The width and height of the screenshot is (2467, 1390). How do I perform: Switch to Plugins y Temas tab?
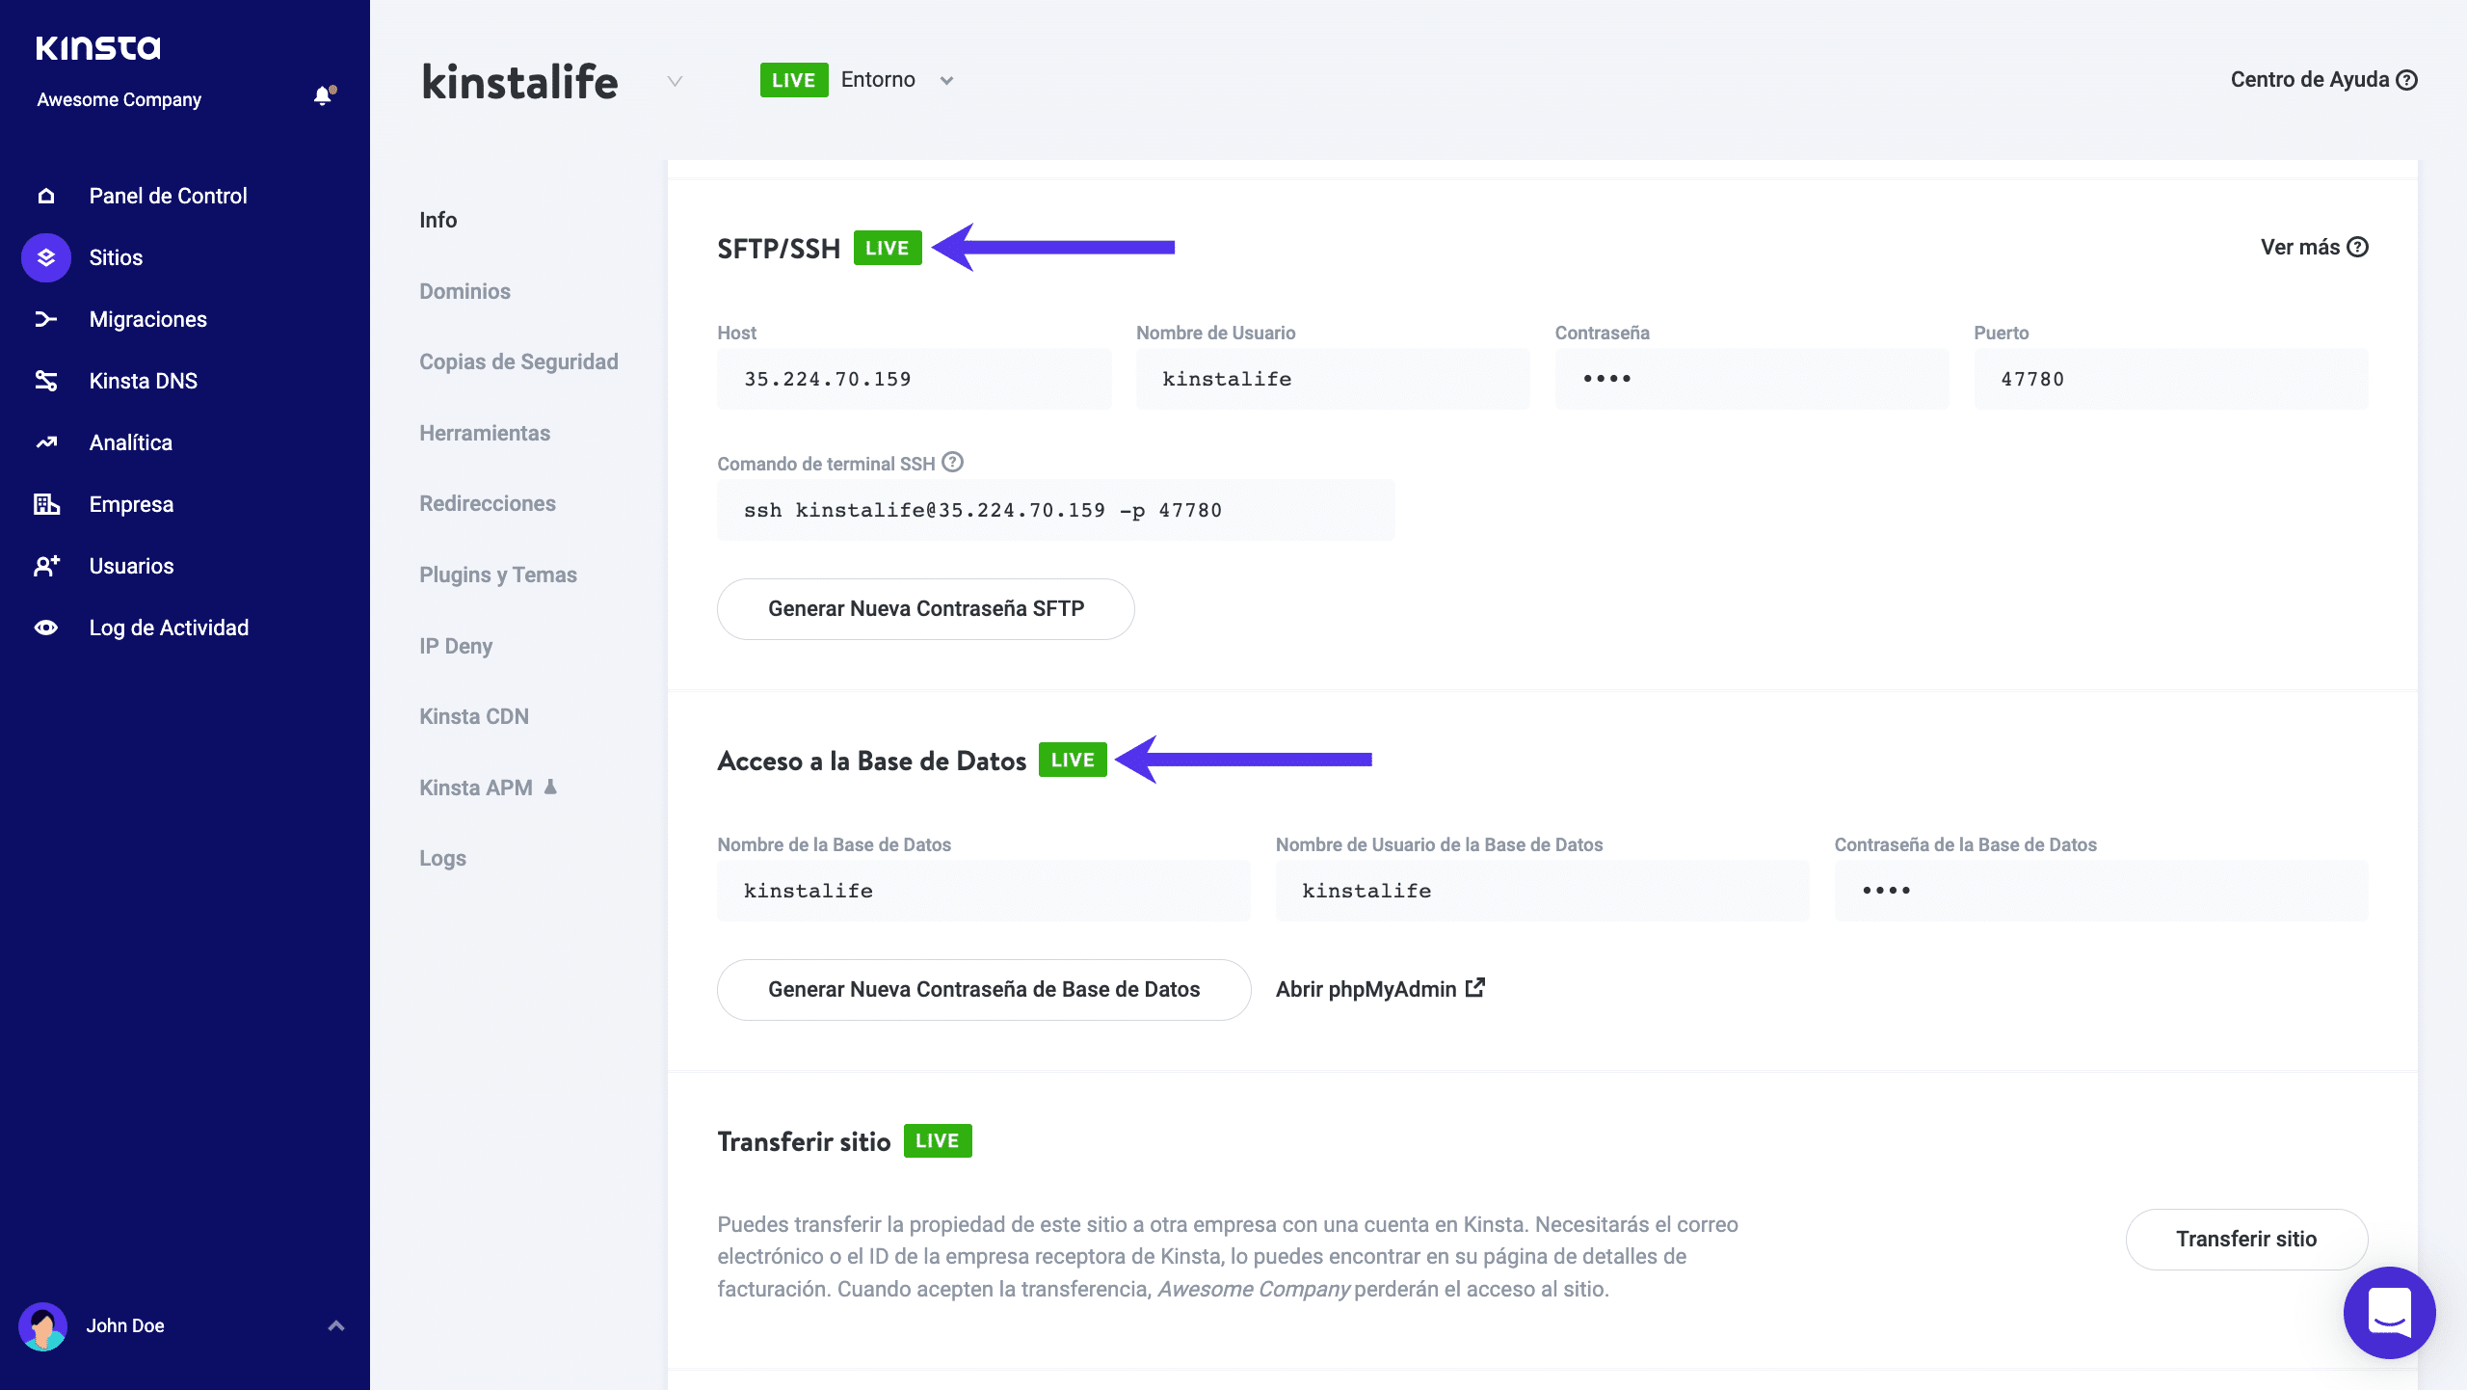click(x=498, y=575)
